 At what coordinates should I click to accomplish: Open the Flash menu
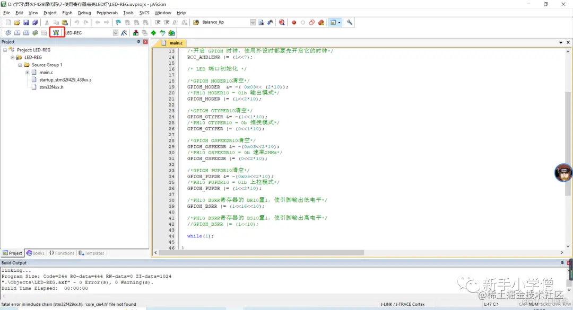coord(67,13)
